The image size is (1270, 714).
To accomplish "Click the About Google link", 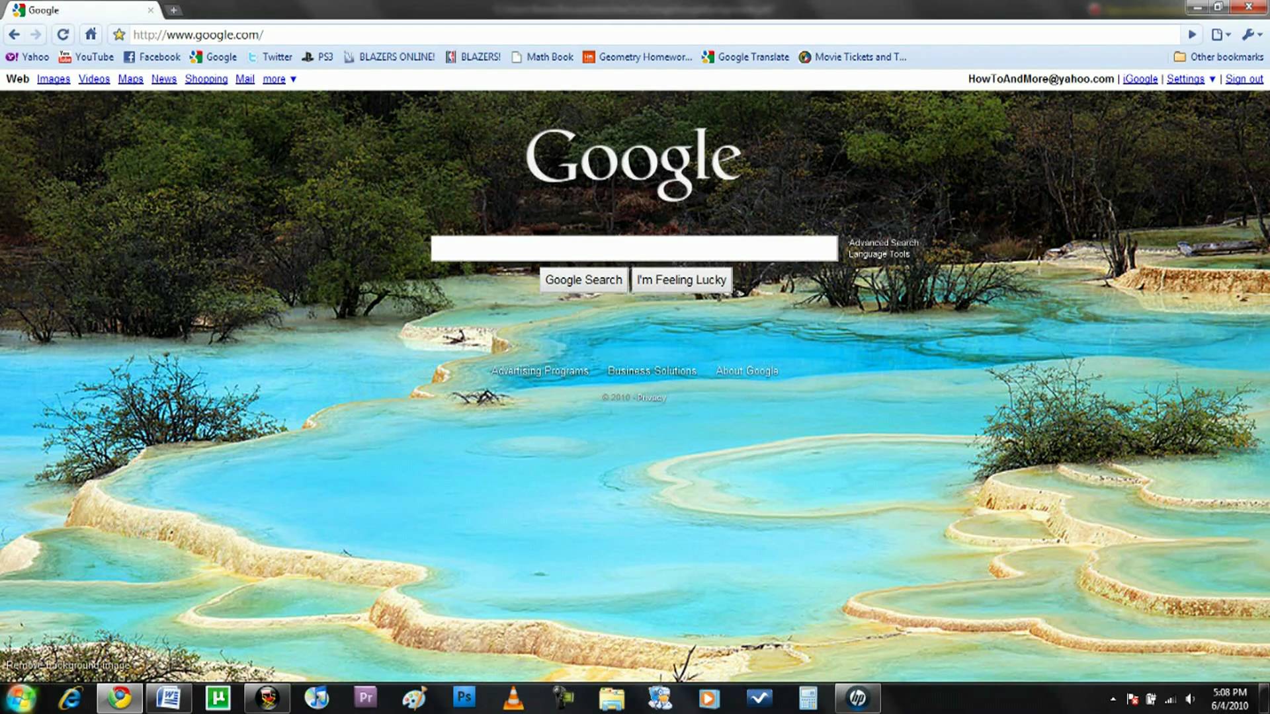I will point(747,370).
